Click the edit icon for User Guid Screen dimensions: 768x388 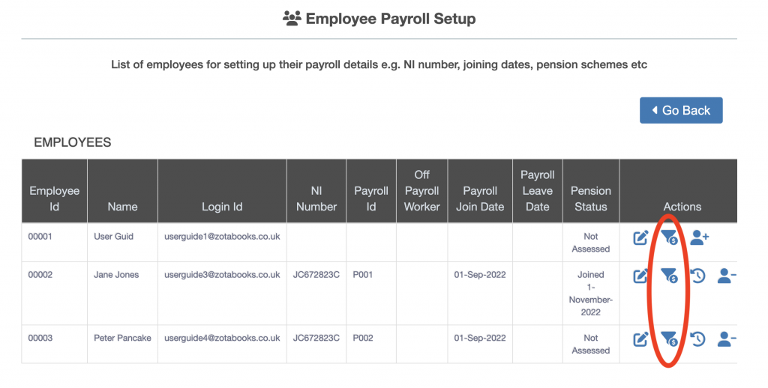click(640, 238)
